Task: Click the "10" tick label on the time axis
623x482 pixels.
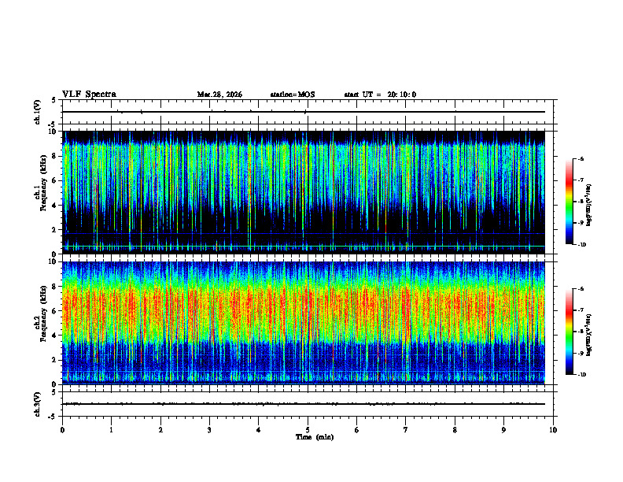Action: (x=553, y=430)
